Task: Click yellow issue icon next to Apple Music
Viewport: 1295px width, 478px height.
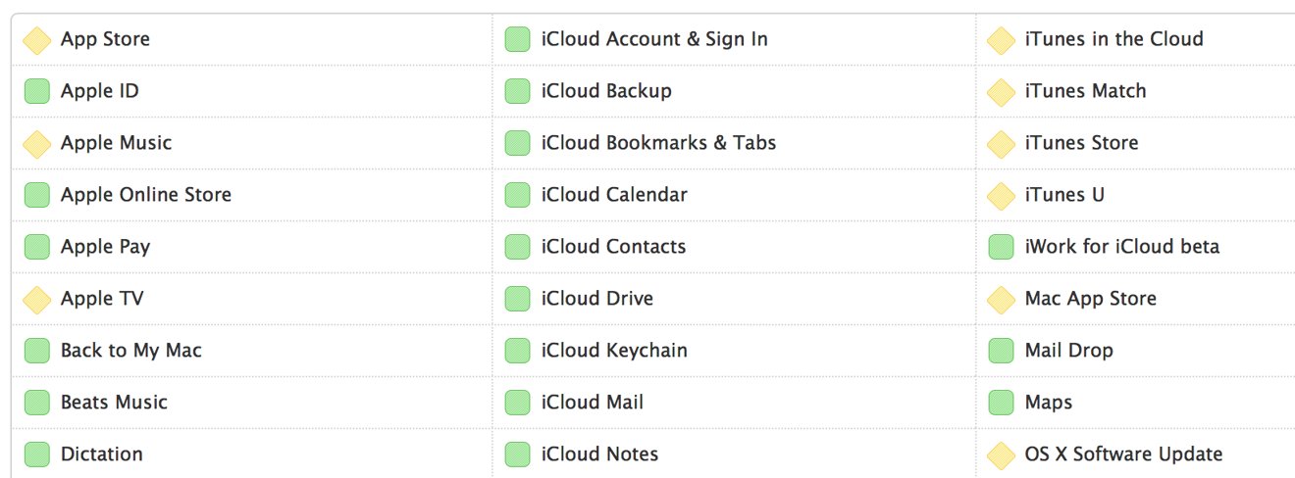Action: point(37,144)
